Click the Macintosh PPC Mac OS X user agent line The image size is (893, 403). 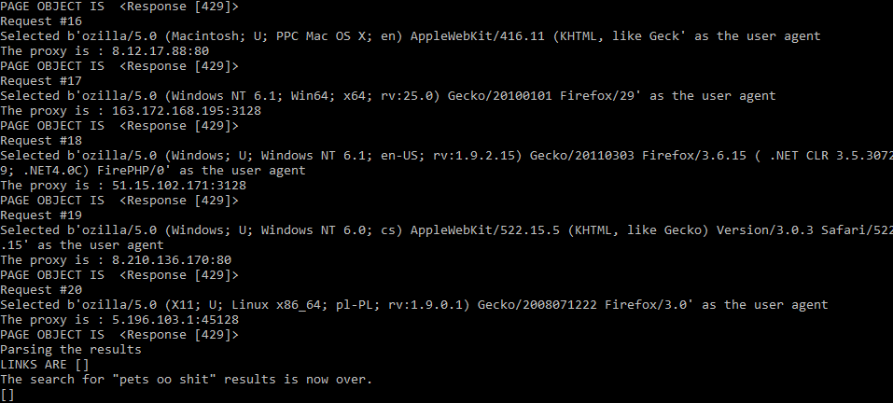410,35
